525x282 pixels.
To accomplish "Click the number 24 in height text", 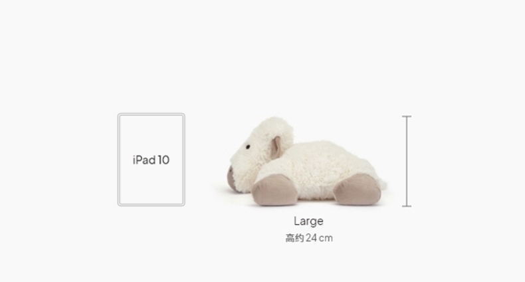I will coord(311,238).
